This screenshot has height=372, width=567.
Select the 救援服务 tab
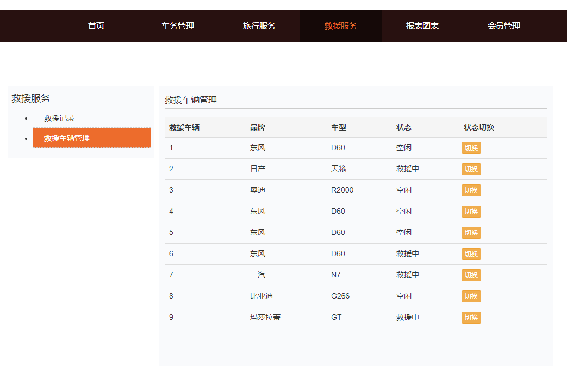pos(341,26)
